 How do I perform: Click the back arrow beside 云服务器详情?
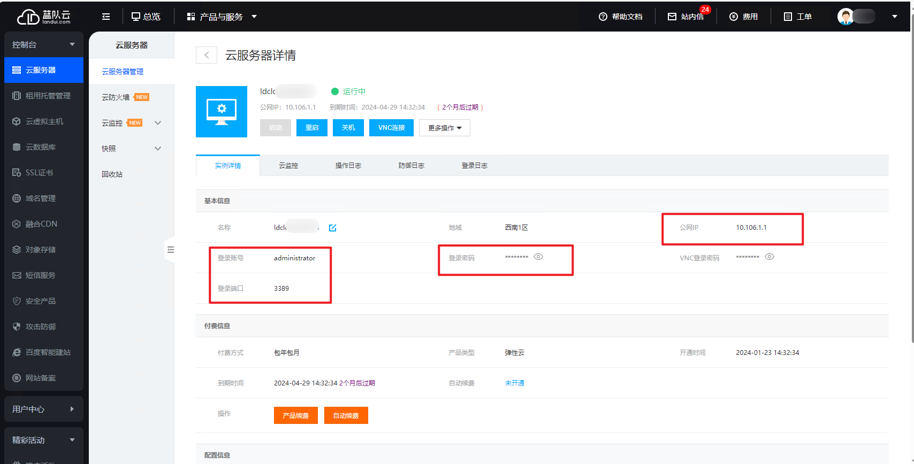coord(207,55)
